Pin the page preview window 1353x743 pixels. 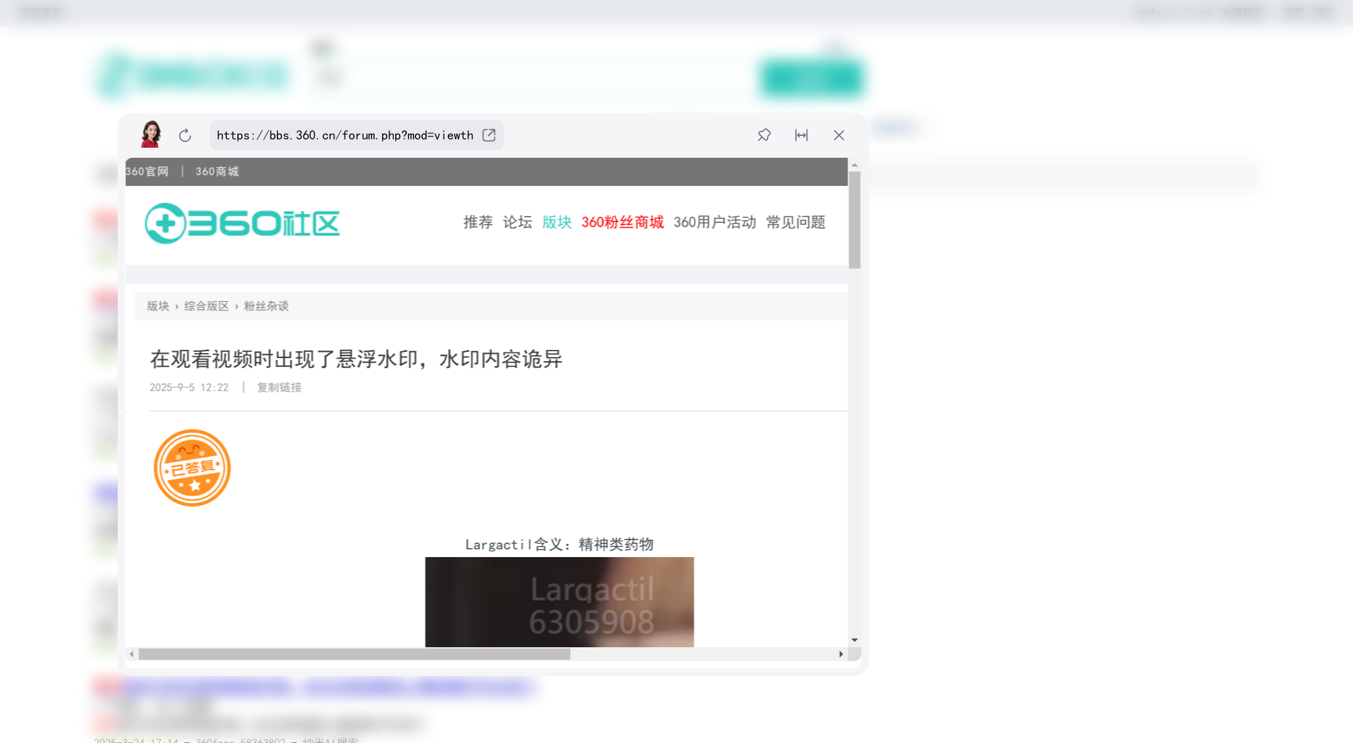click(x=764, y=135)
